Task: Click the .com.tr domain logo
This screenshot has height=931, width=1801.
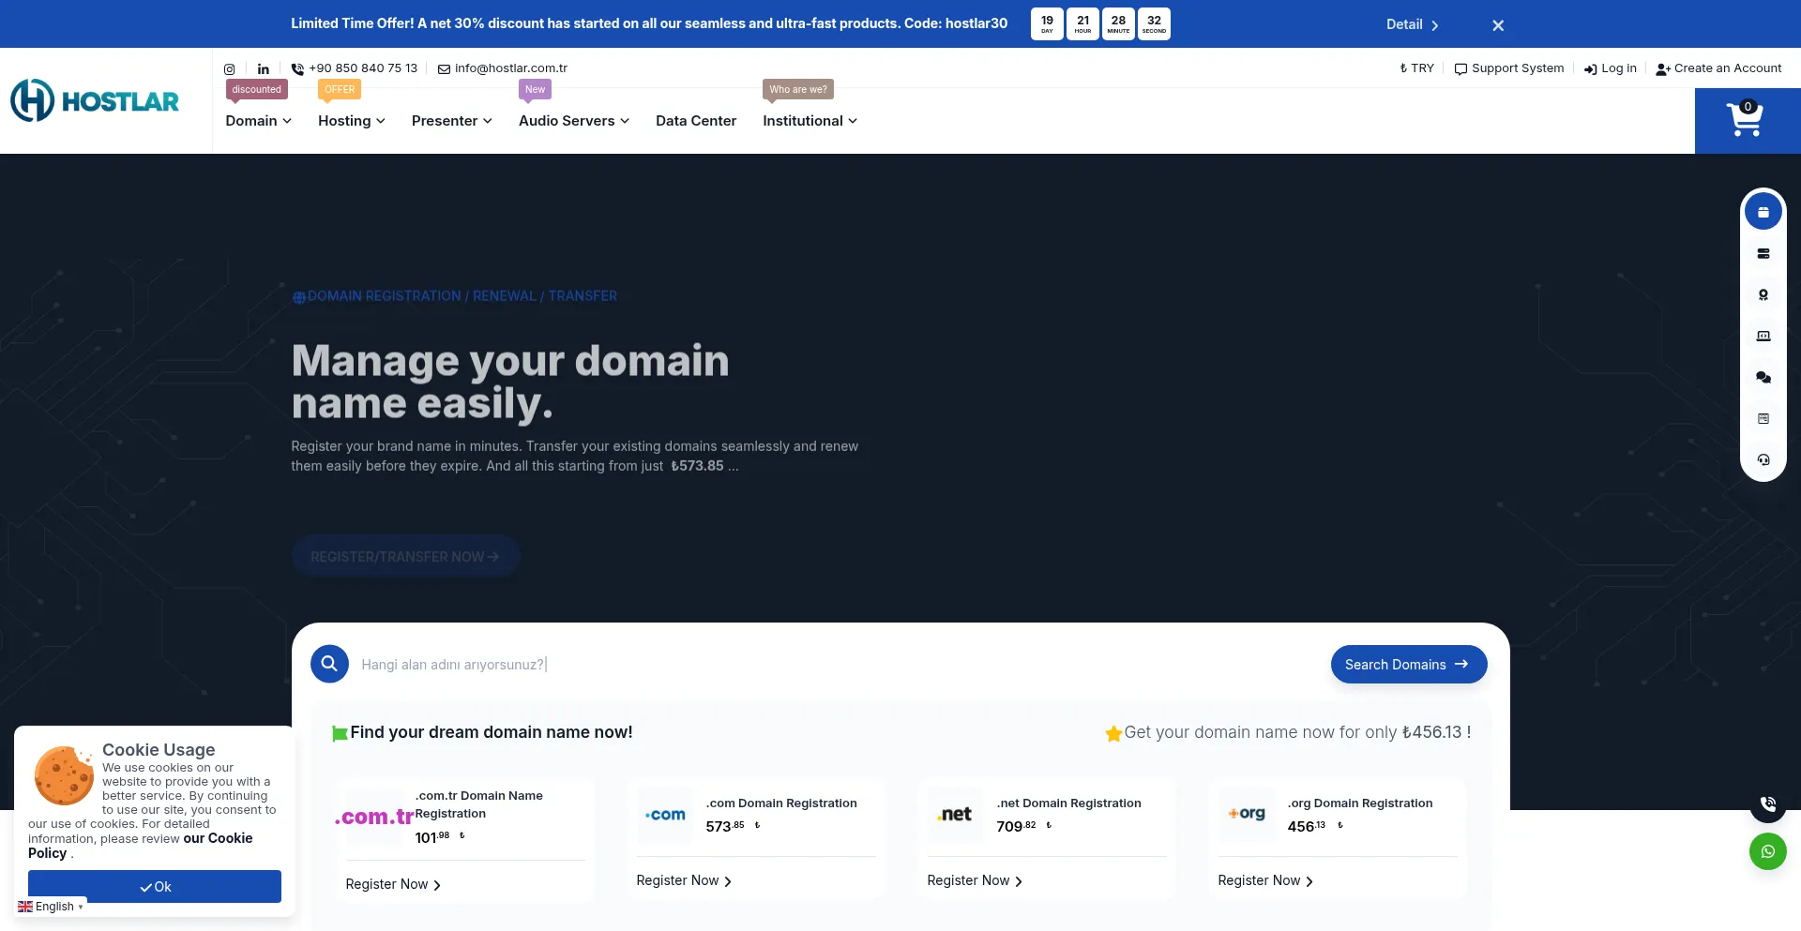Action: [x=374, y=817]
